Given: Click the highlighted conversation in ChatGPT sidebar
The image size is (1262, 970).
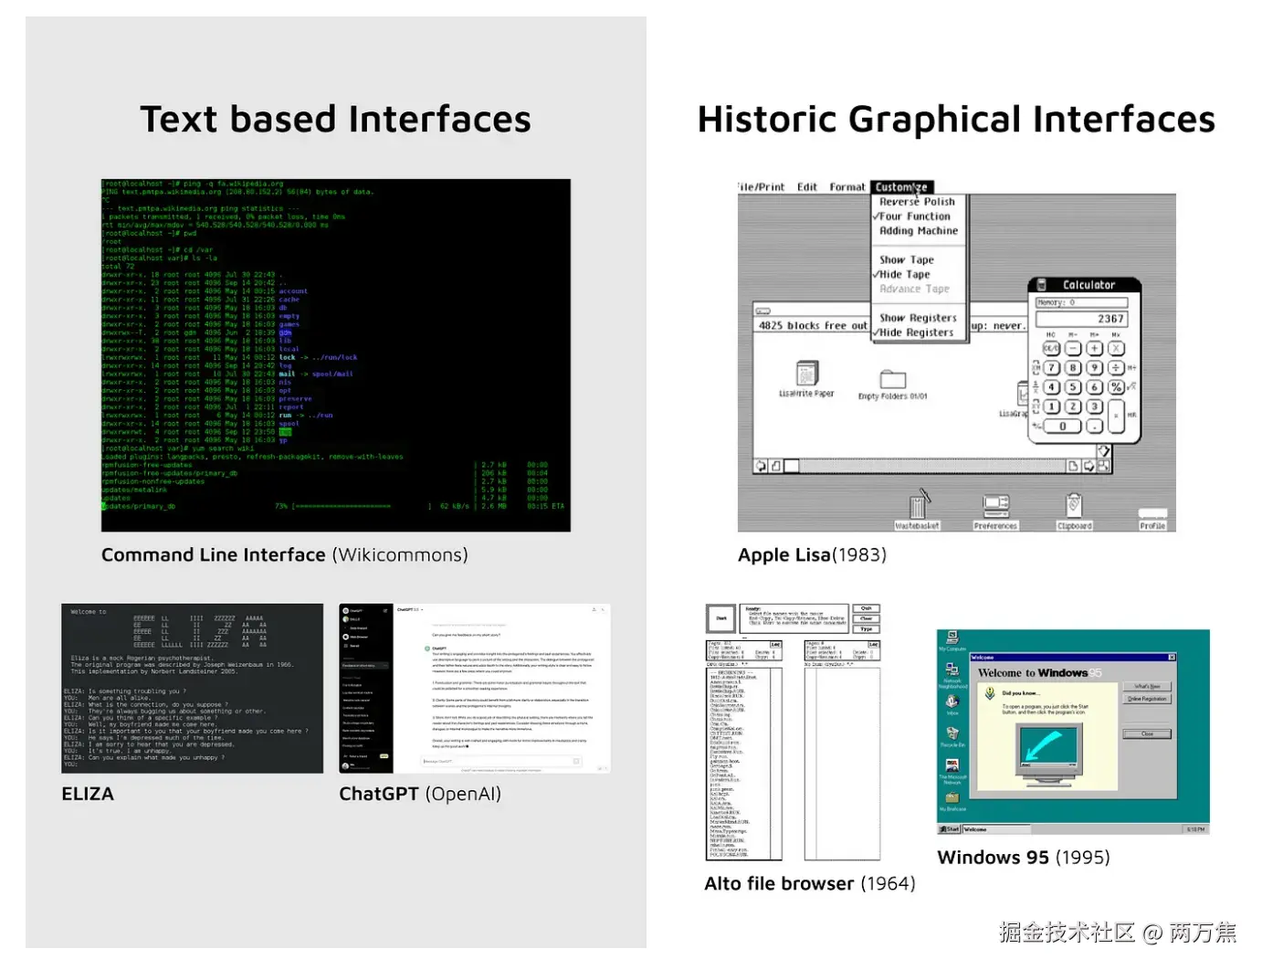Looking at the screenshot, I should pos(365,666).
